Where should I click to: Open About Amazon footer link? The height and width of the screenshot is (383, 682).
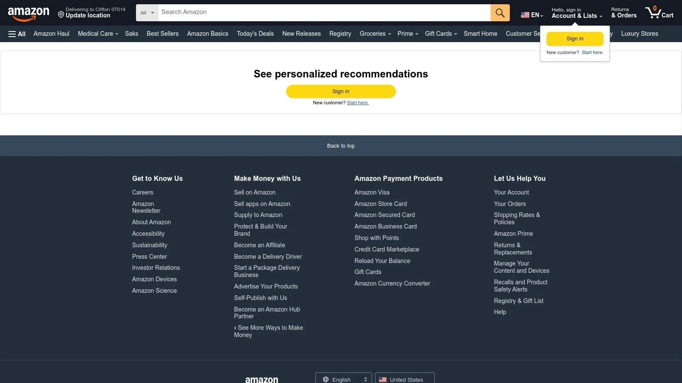[151, 222]
